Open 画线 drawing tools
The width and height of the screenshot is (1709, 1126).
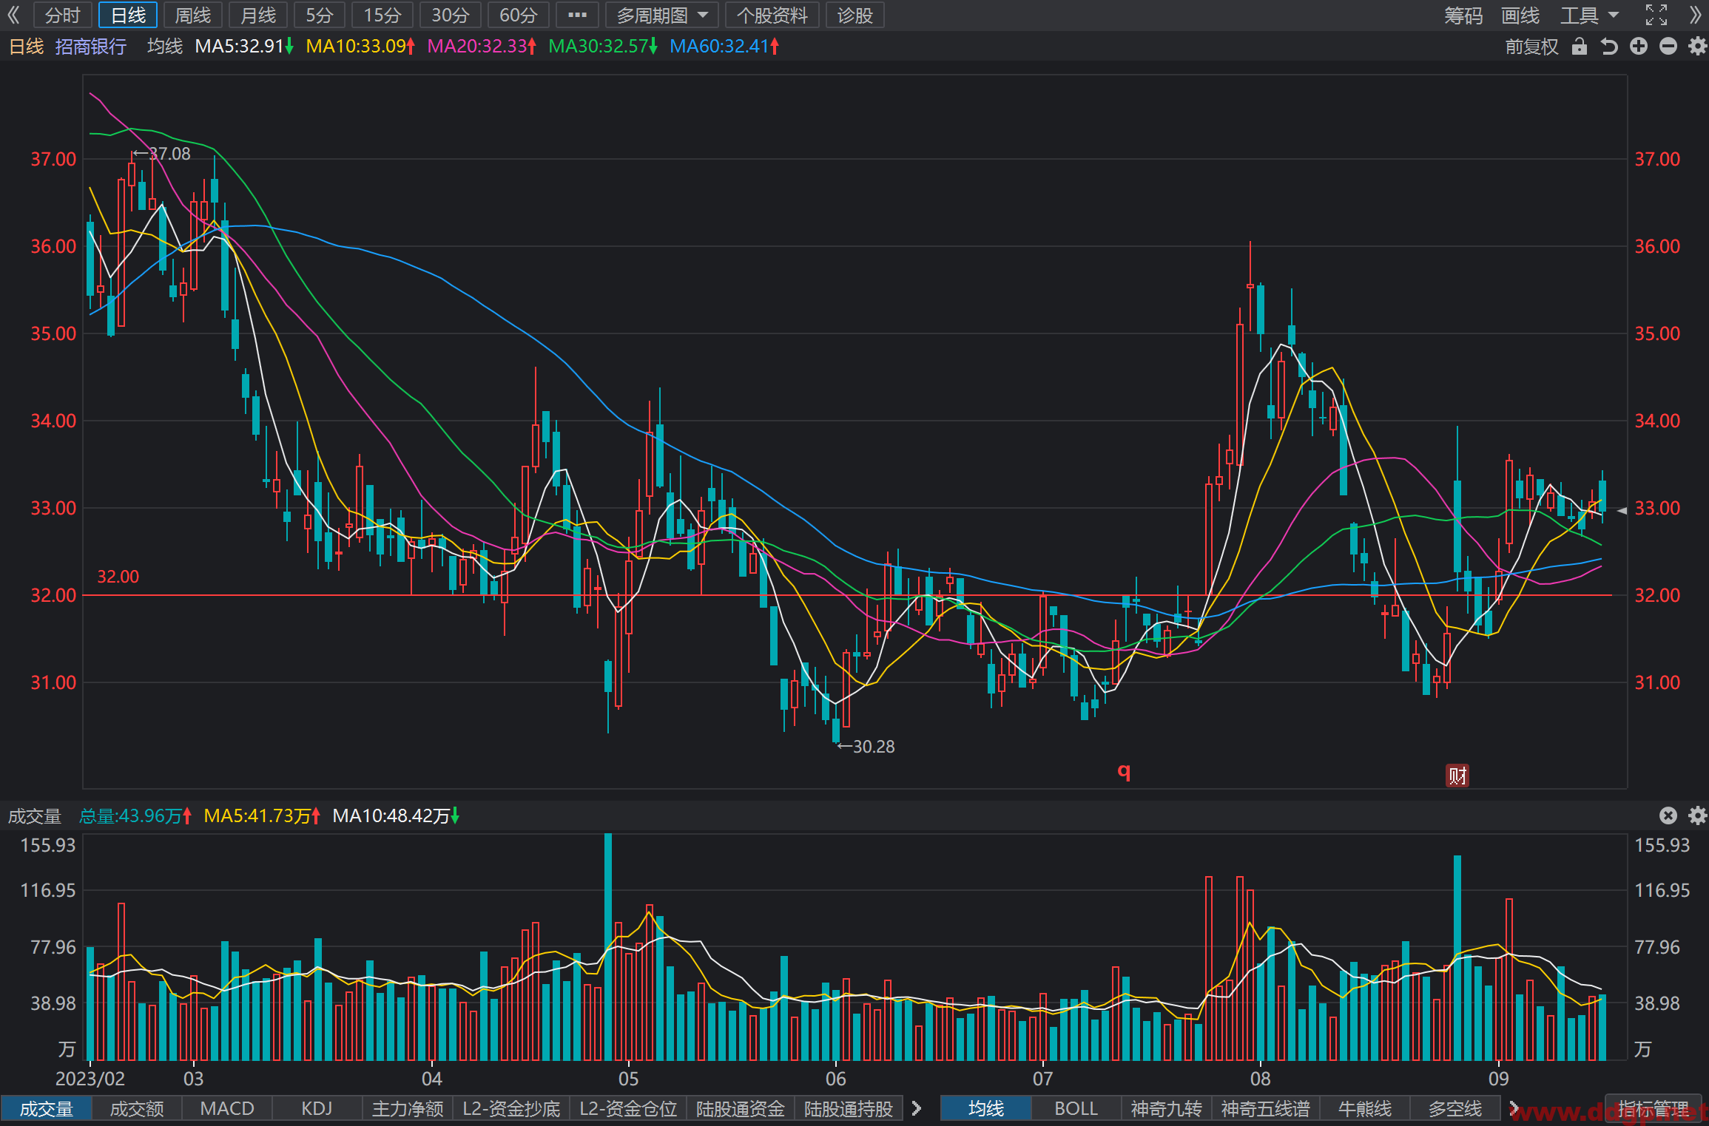click(x=1520, y=15)
